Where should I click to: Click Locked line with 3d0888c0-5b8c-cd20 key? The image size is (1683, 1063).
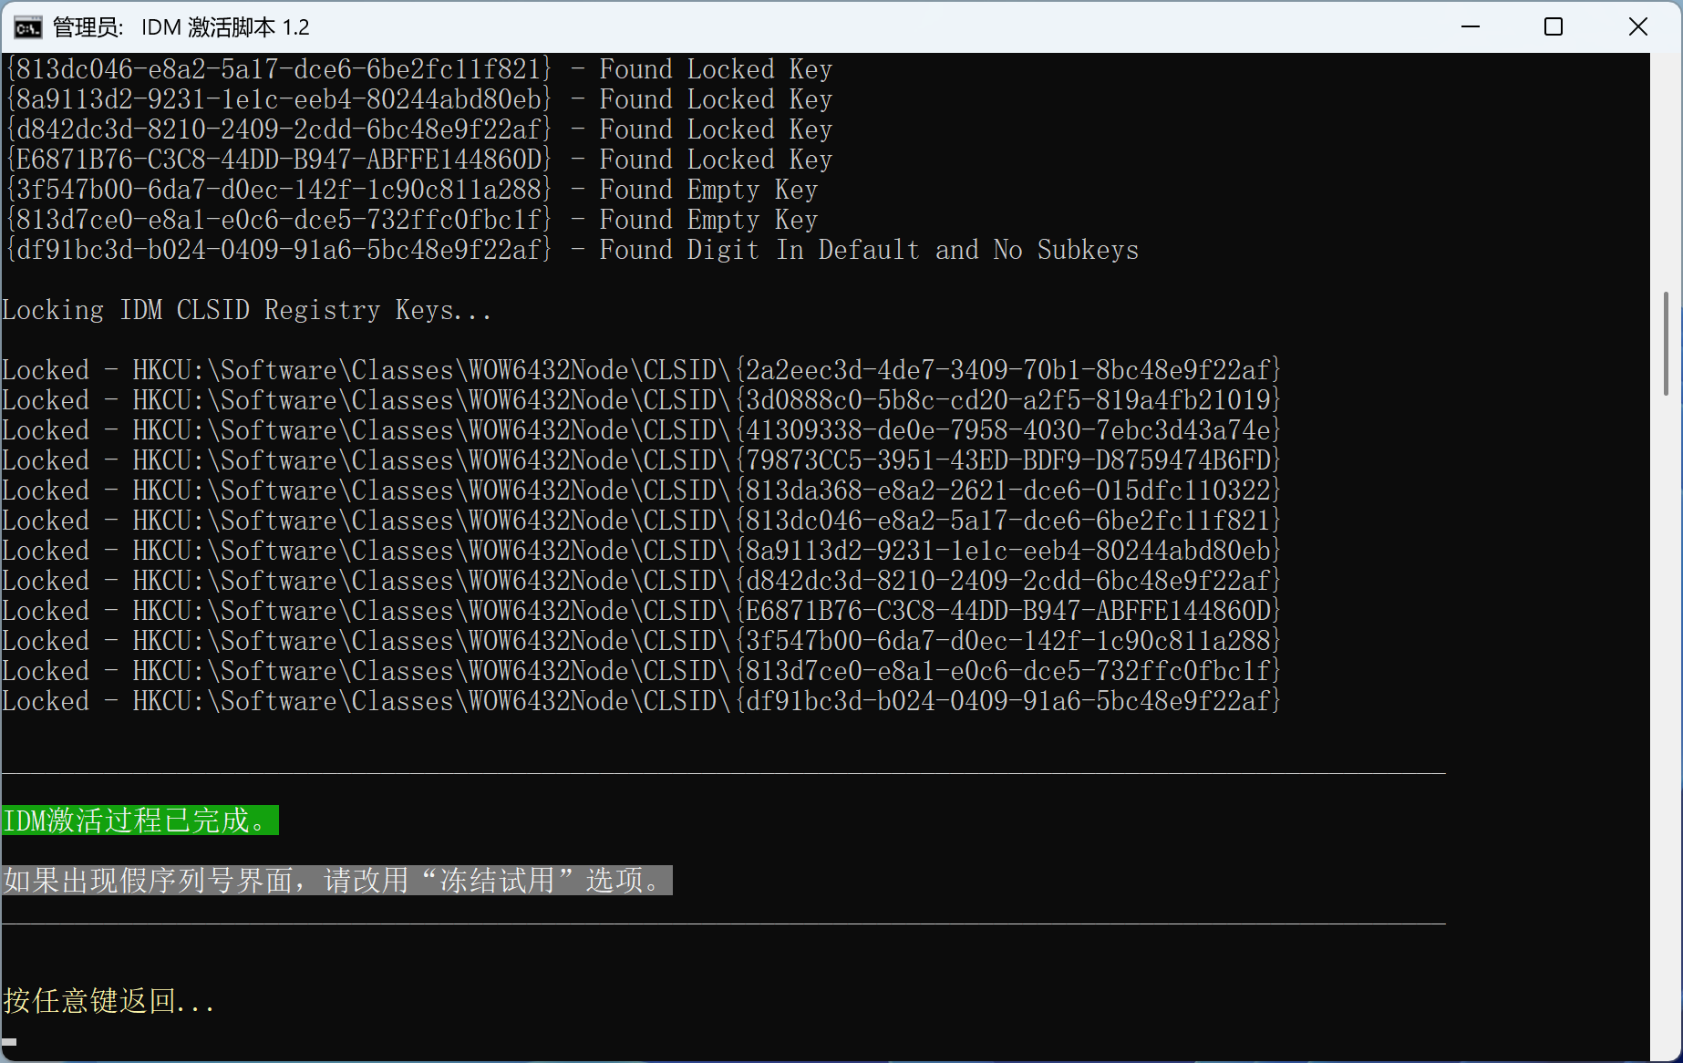[642, 400]
